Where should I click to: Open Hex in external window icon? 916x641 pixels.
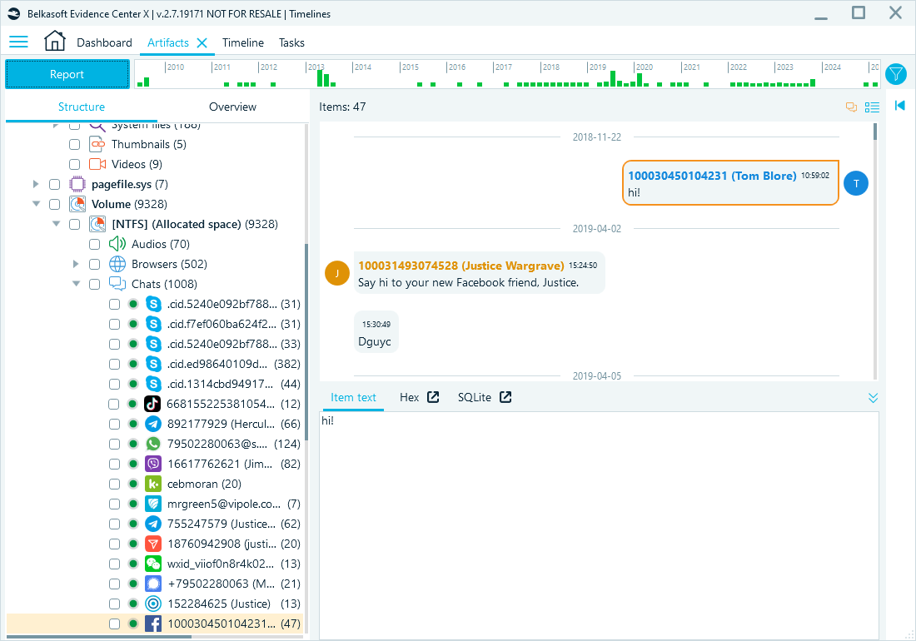tap(433, 397)
